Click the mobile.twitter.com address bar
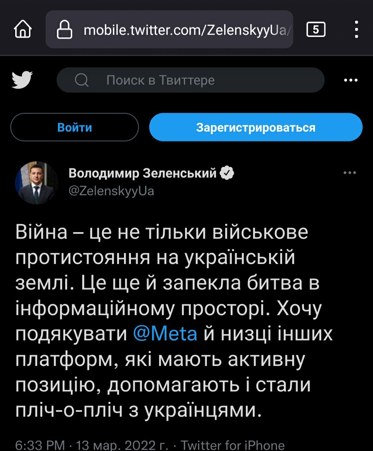This screenshot has height=451, width=373. [x=169, y=29]
